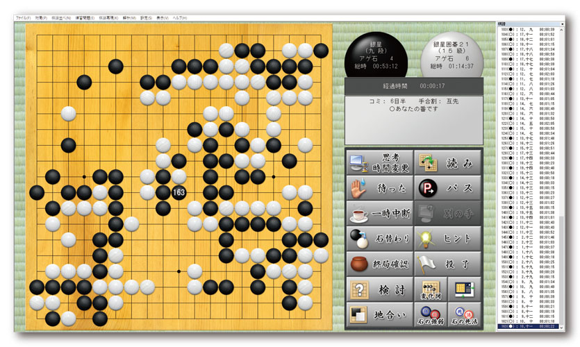Click the 経過時間 elapsed time bar
This screenshot has width=580, height=347.
[414, 86]
